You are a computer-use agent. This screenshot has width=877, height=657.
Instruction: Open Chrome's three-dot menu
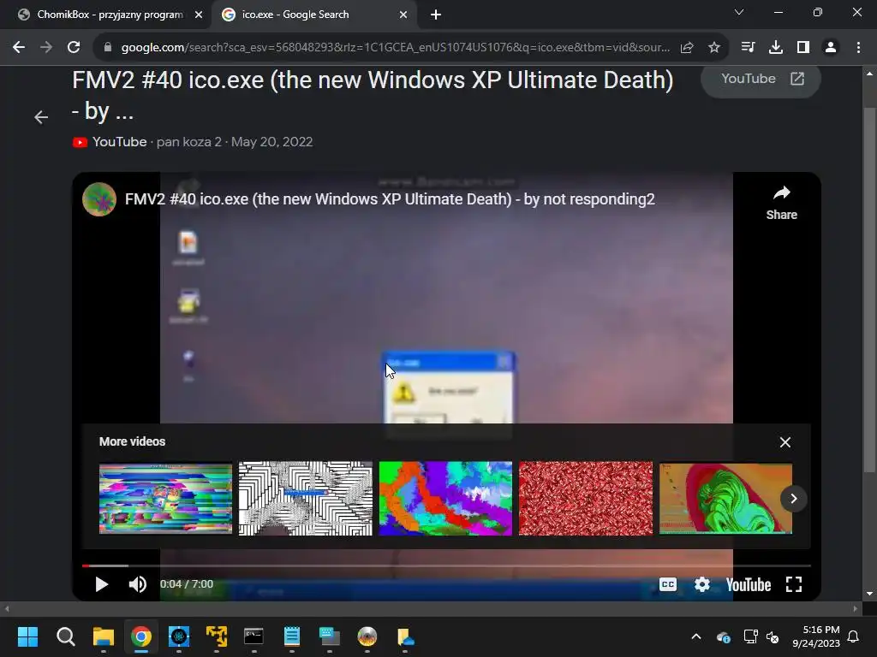pos(858,48)
